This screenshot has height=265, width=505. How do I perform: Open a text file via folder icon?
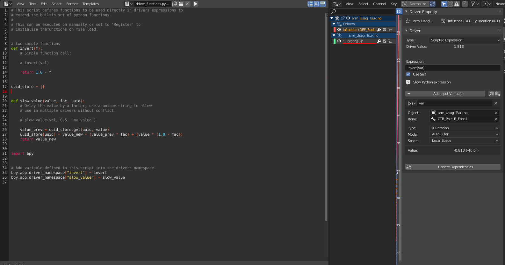tap(181, 4)
